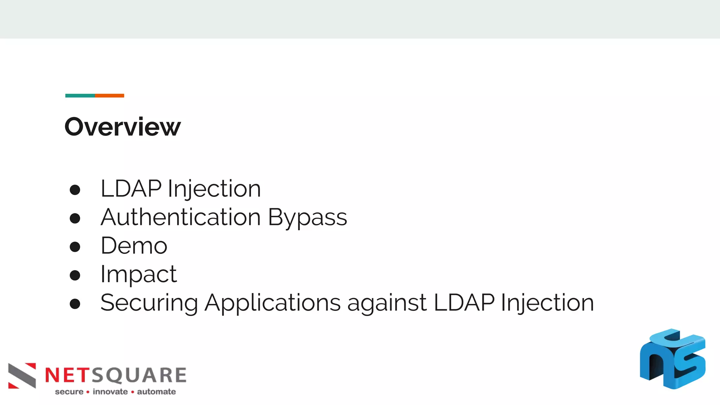Click the NETSQUARE wordmark text

[x=116, y=375]
